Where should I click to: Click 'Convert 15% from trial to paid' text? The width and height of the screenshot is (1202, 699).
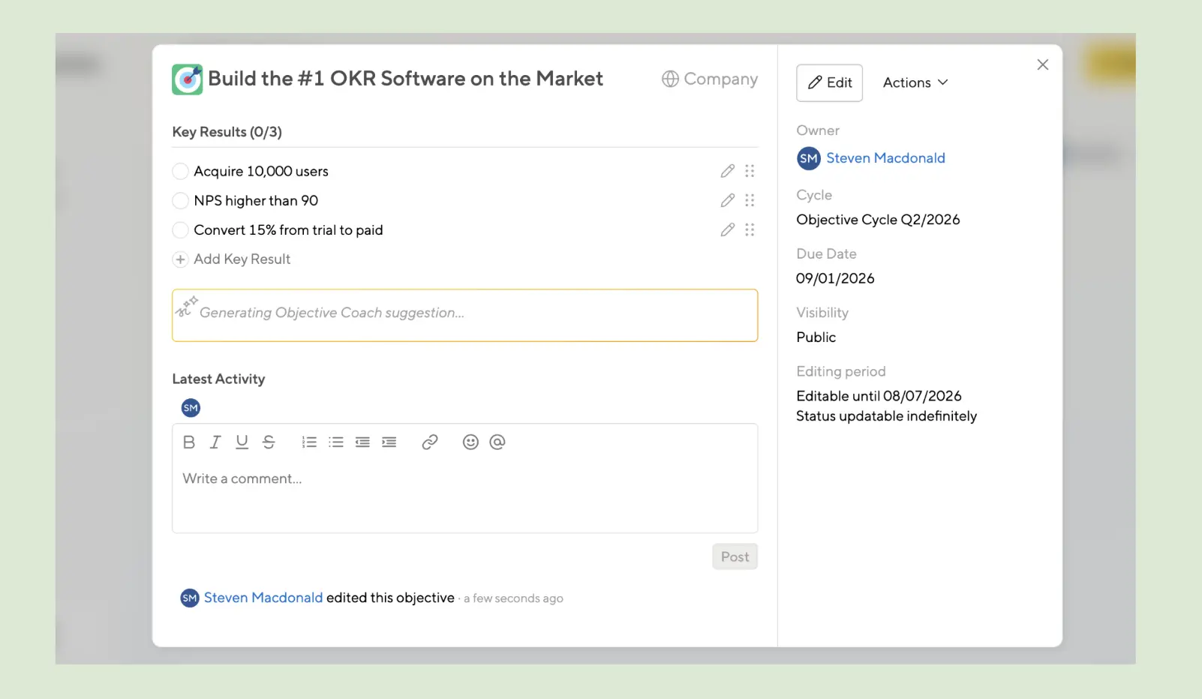pos(288,229)
